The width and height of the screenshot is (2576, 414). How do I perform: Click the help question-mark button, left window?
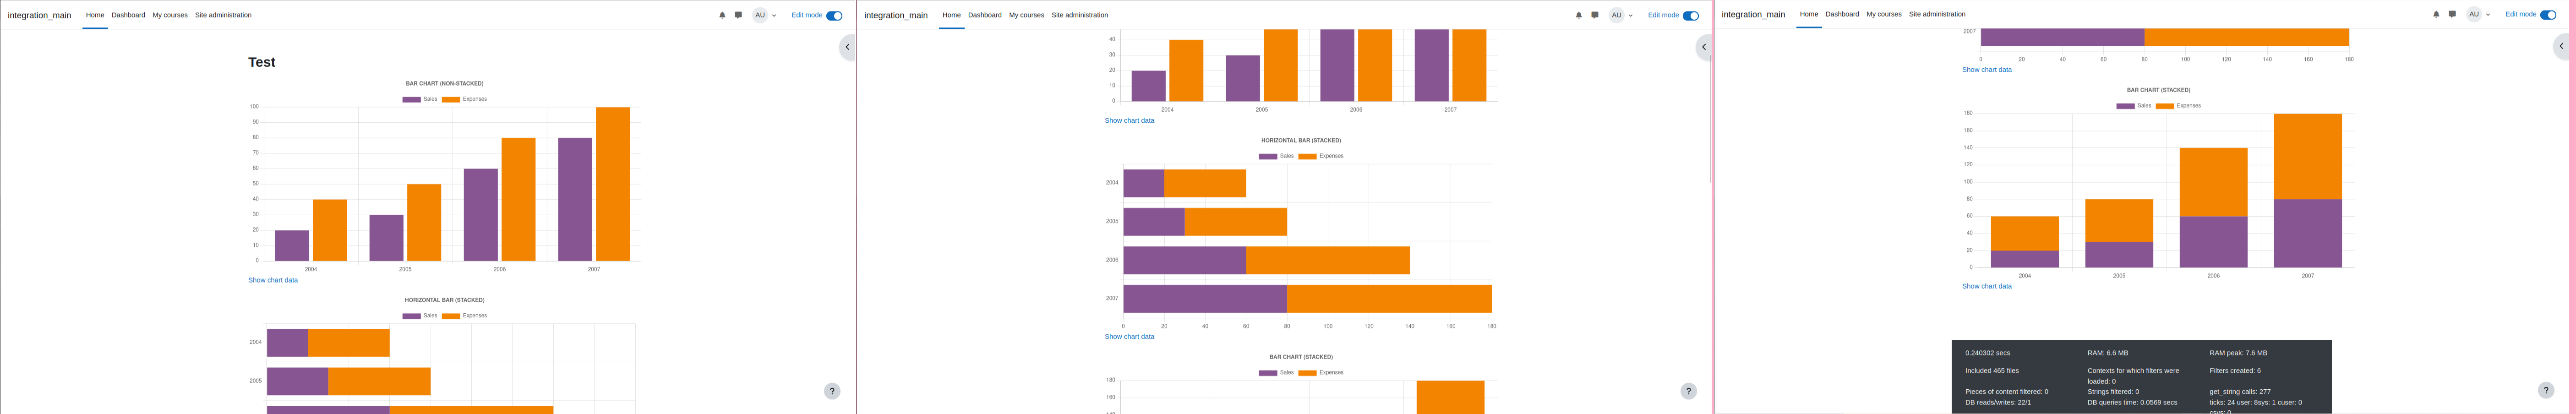[832, 391]
